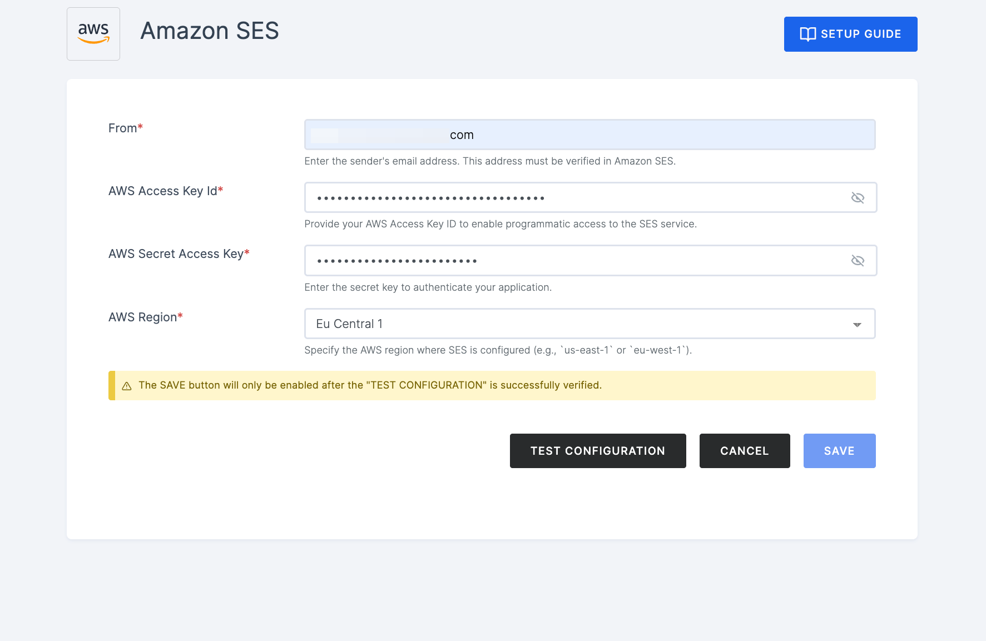Focus the AWS Access Key Id field
Image resolution: width=986 pixels, height=641 pixels.
[591, 197]
